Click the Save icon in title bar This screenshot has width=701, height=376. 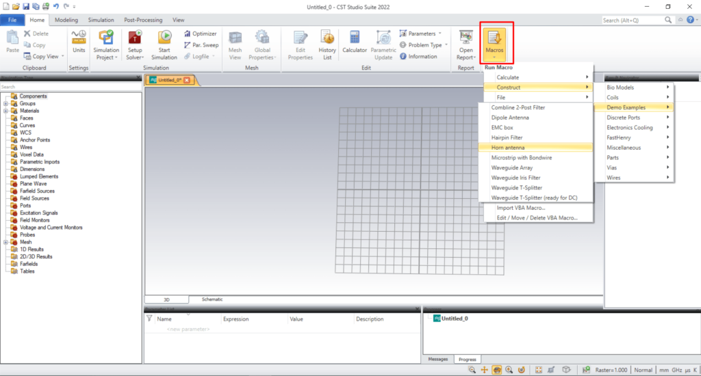coord(25,6)
